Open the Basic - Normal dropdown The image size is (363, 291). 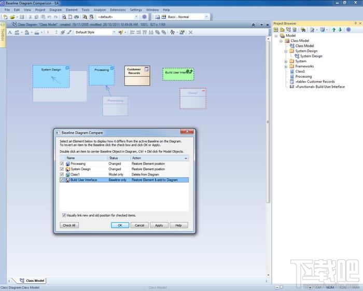206,17
